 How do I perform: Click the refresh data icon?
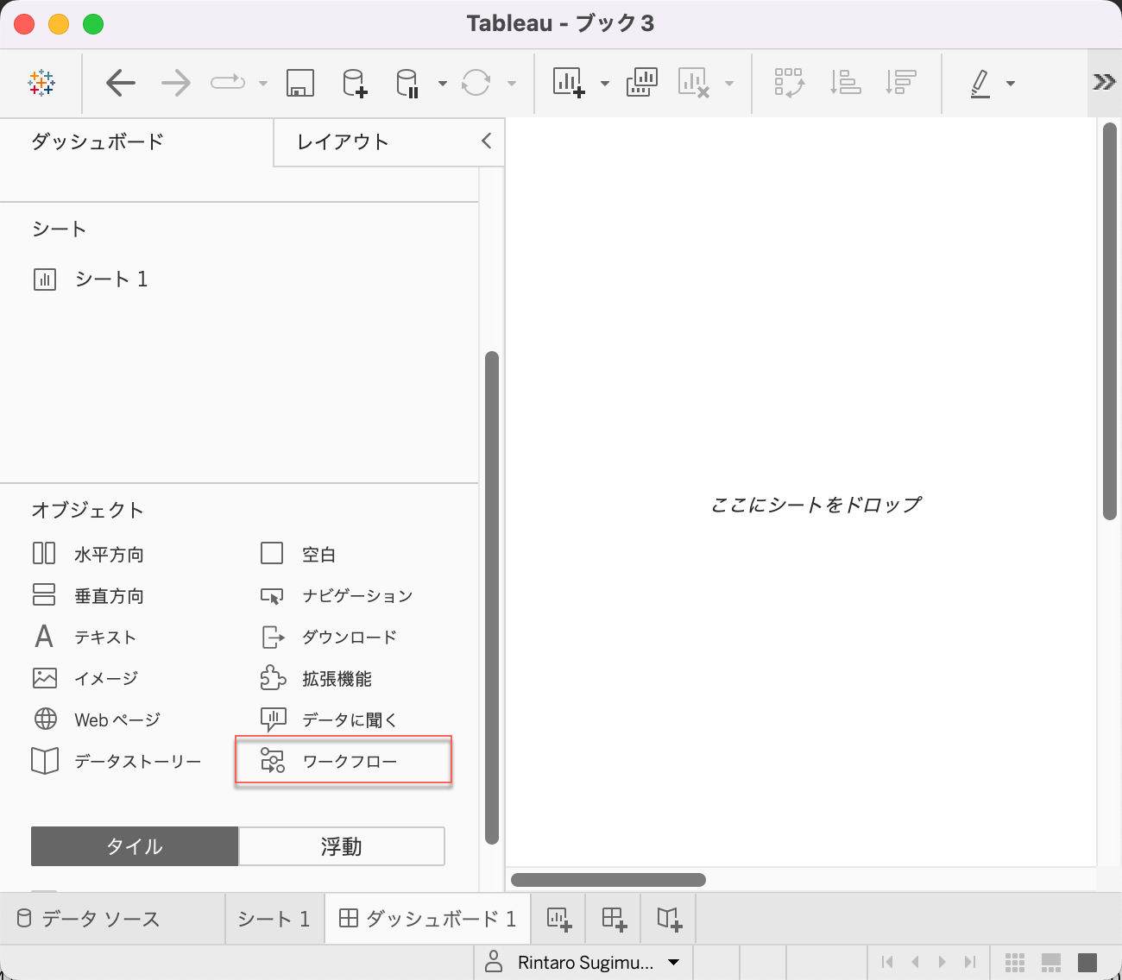click(x=476, y=83)
